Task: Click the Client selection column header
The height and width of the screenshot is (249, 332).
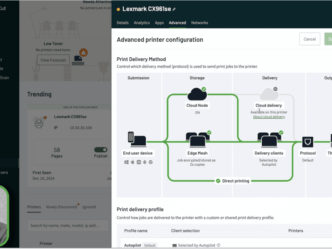Action: tap(185, 231)
